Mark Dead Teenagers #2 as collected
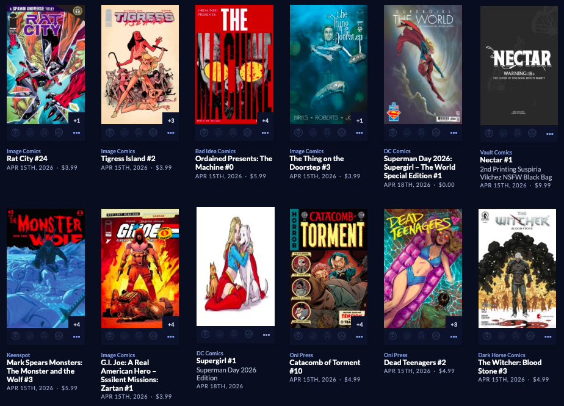The width and height of the screenshot is (564, 406). click(407, 336)
